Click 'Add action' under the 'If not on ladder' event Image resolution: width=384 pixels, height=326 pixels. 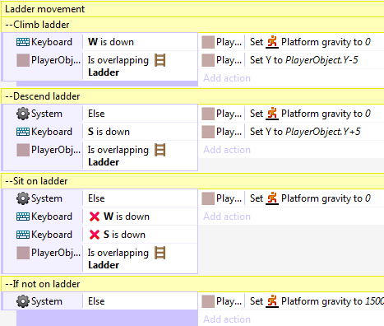click(x=227, y=319)
